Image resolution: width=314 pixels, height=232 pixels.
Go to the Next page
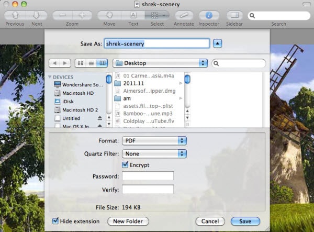pos(37,15)
